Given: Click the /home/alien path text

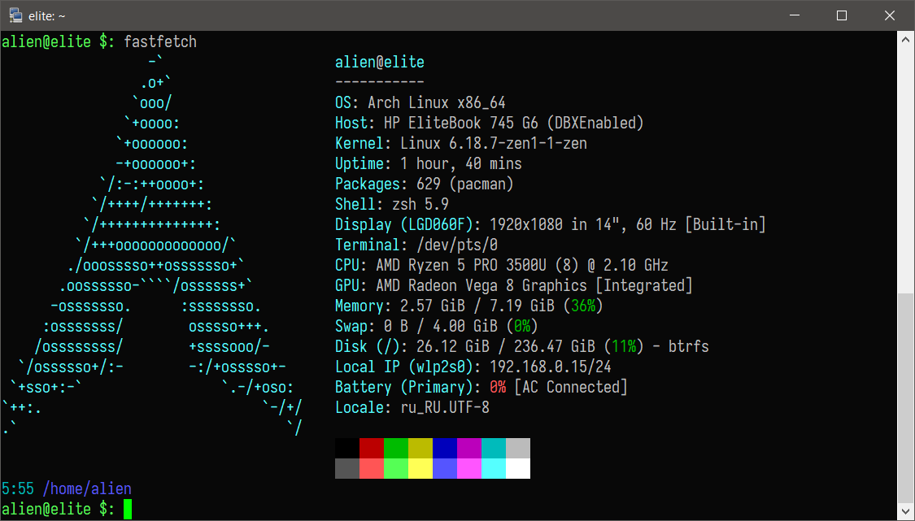Looking at the screenshot, I should point(87,489).
